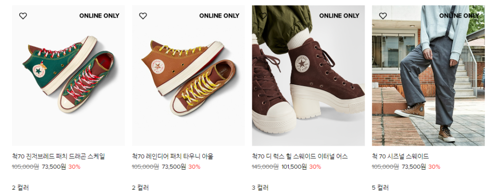Click the ONLINE ONLY badge on the first product
Screen dimensions: 492x195
tap(99, 16)
